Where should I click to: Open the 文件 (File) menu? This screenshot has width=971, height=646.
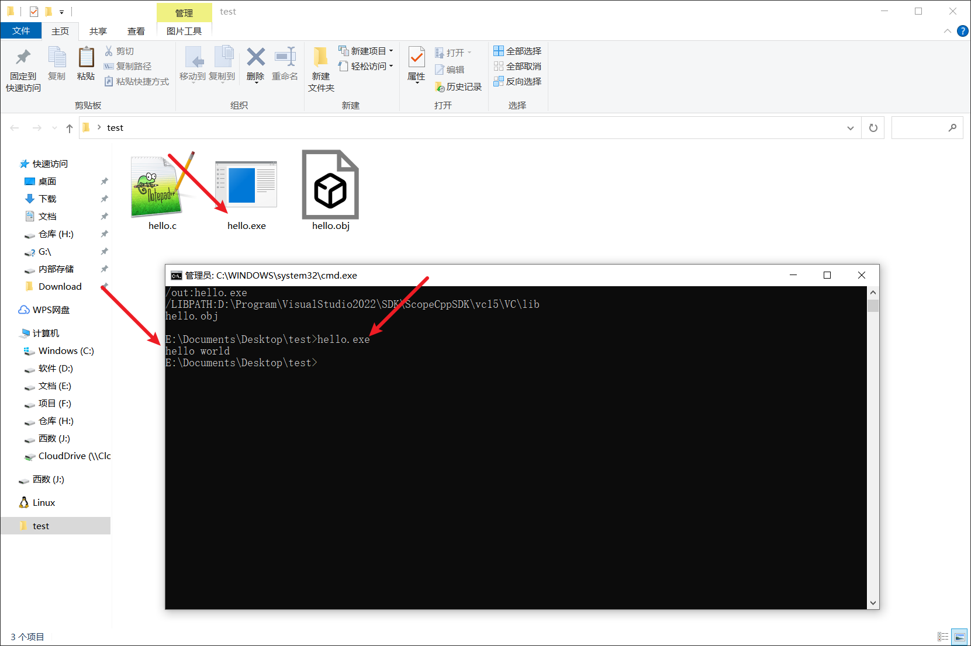click(21, 31)
